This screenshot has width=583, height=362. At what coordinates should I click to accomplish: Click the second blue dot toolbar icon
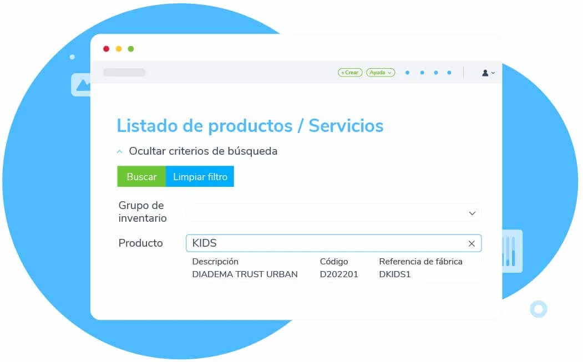(422, 72)
